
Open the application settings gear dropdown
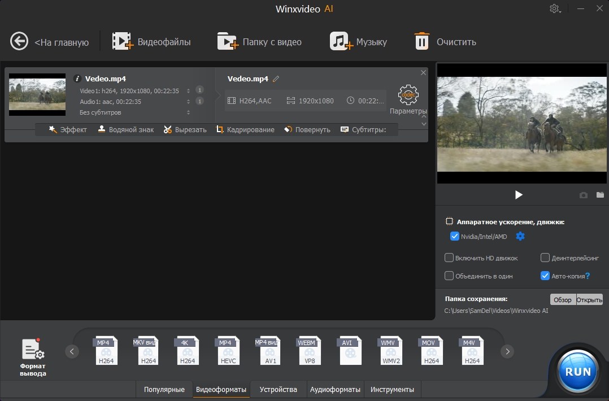[555, 9]
